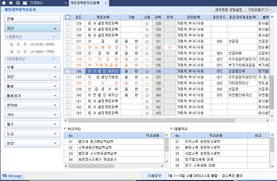The image size is (277, 181).
Task: Select the 당기법인세자산 account name cell
Action: tap(103, 71)
